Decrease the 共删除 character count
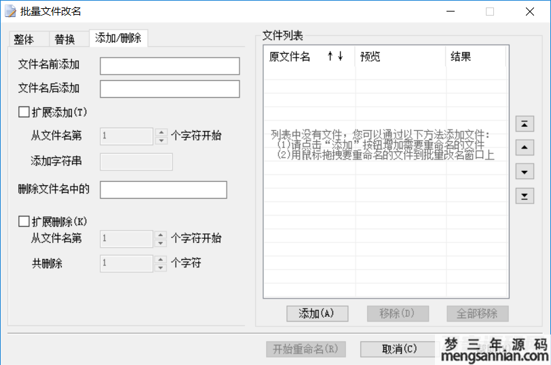The width and height of the screenshot is (551, 365). click(x=161, y=267)
